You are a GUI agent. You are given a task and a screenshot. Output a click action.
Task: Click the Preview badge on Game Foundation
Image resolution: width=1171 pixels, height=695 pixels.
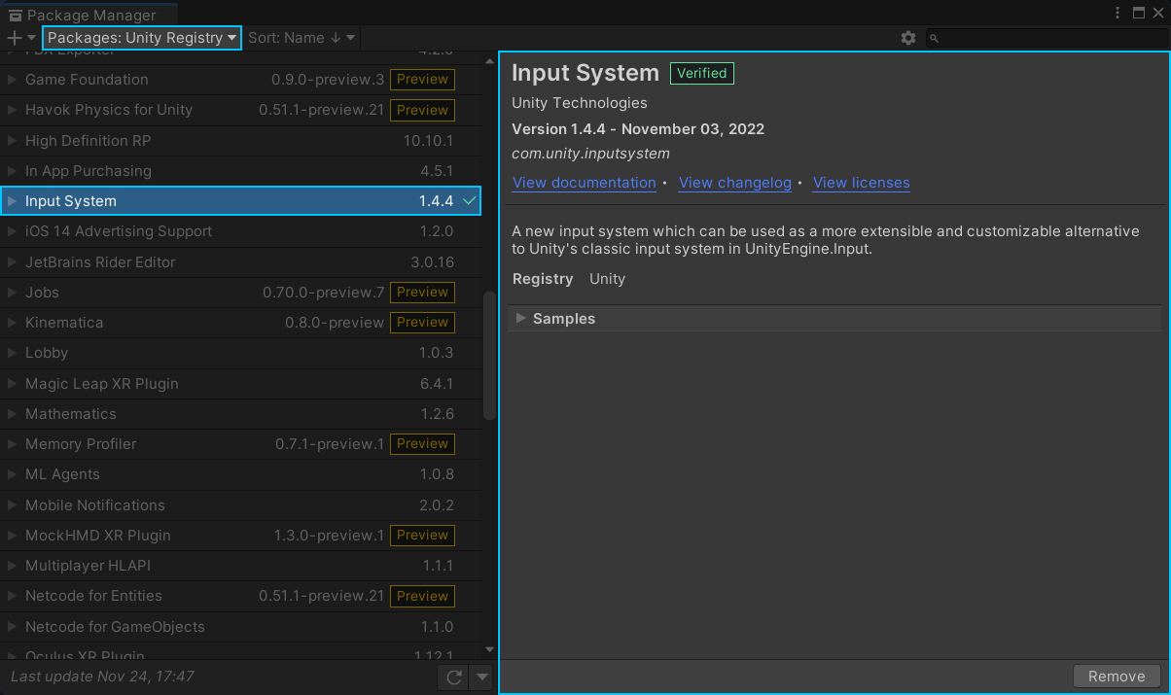click(421, 79)
